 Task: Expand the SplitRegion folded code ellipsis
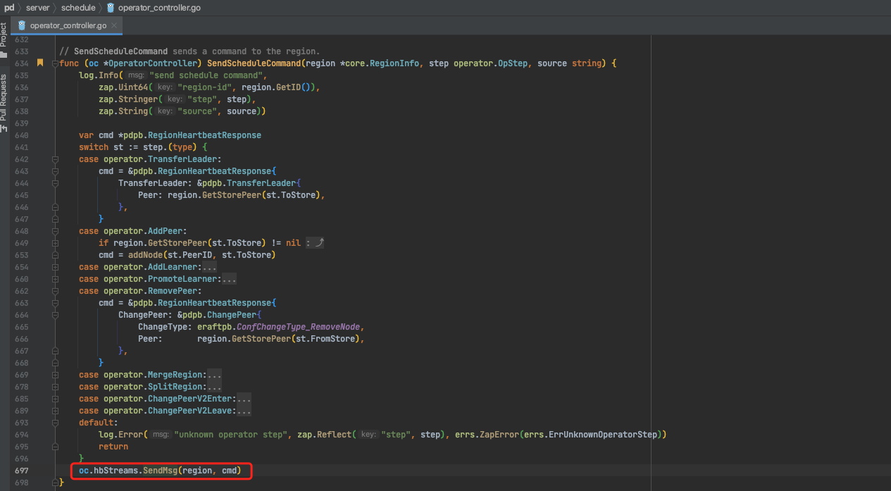(214, 387)
